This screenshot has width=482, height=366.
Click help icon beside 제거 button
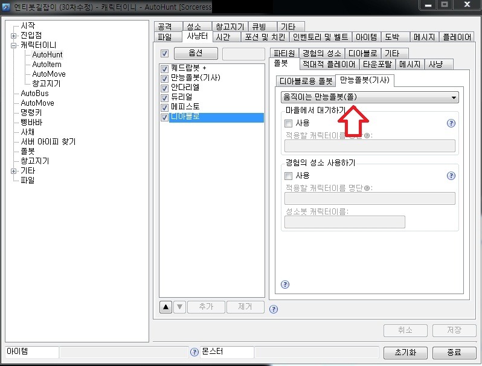(273, 309)
